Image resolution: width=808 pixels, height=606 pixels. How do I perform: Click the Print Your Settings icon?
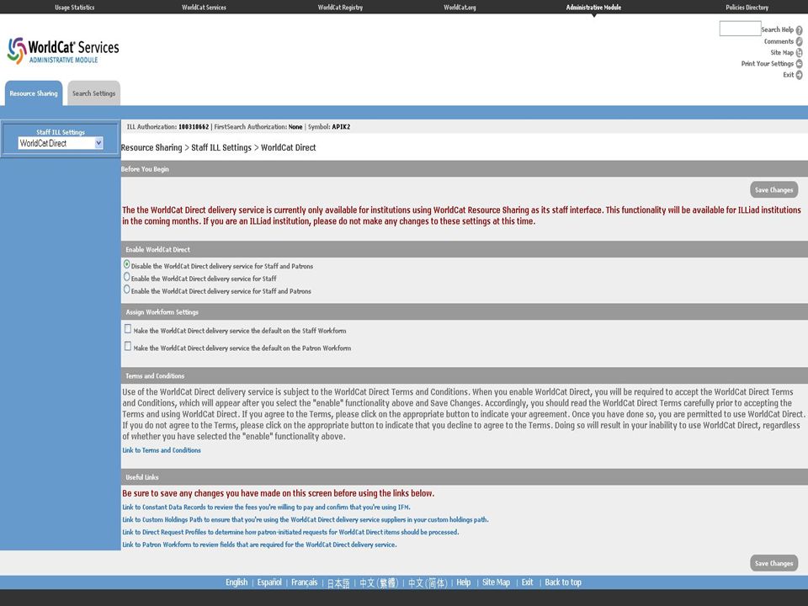coord(800,64)
